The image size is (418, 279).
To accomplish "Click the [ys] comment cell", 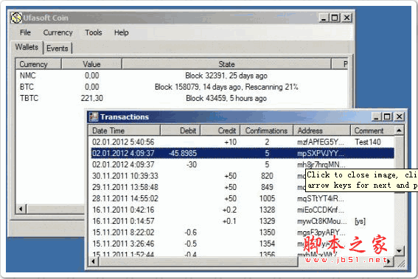I will 360,222.
